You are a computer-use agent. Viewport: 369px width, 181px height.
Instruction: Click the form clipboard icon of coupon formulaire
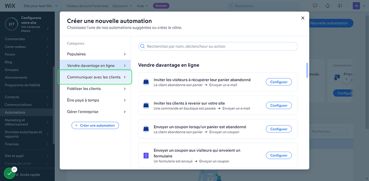tap(146, 155)
